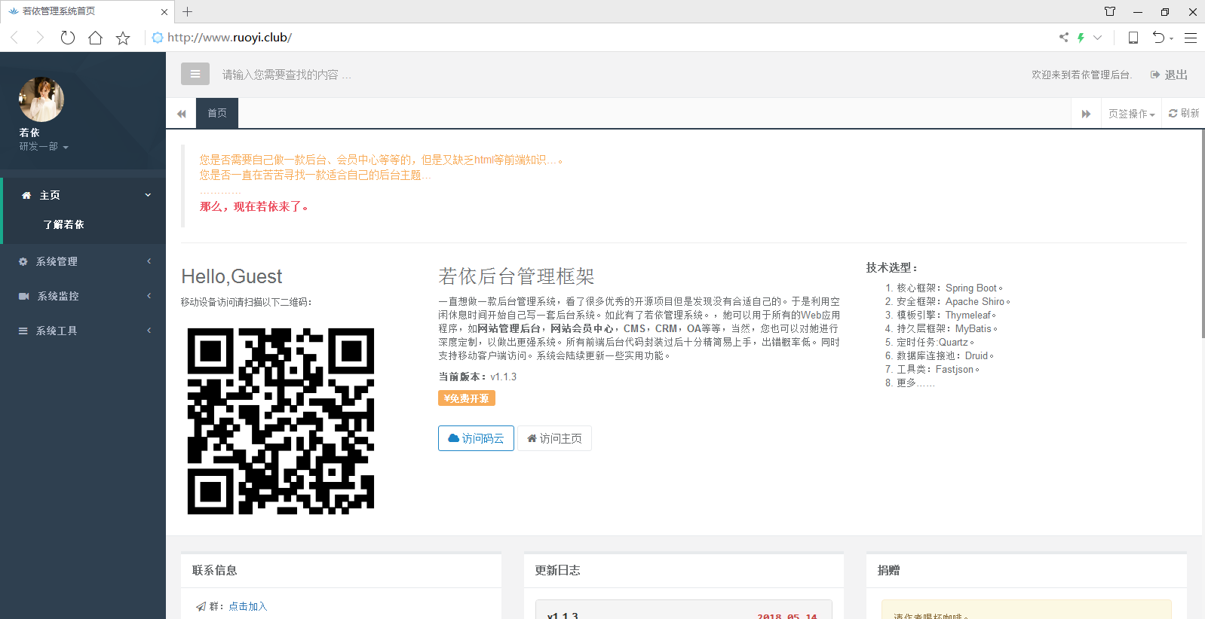Click the 联系信息 panel title

[x=215, y=570]
